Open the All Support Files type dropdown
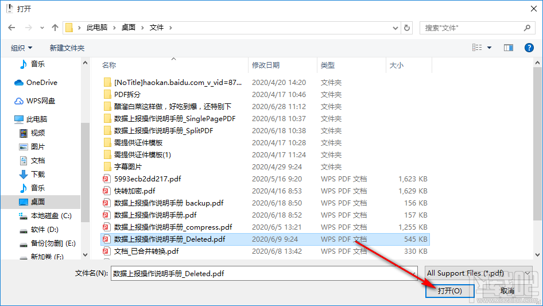Screen dimensions: 543x306 479,273
